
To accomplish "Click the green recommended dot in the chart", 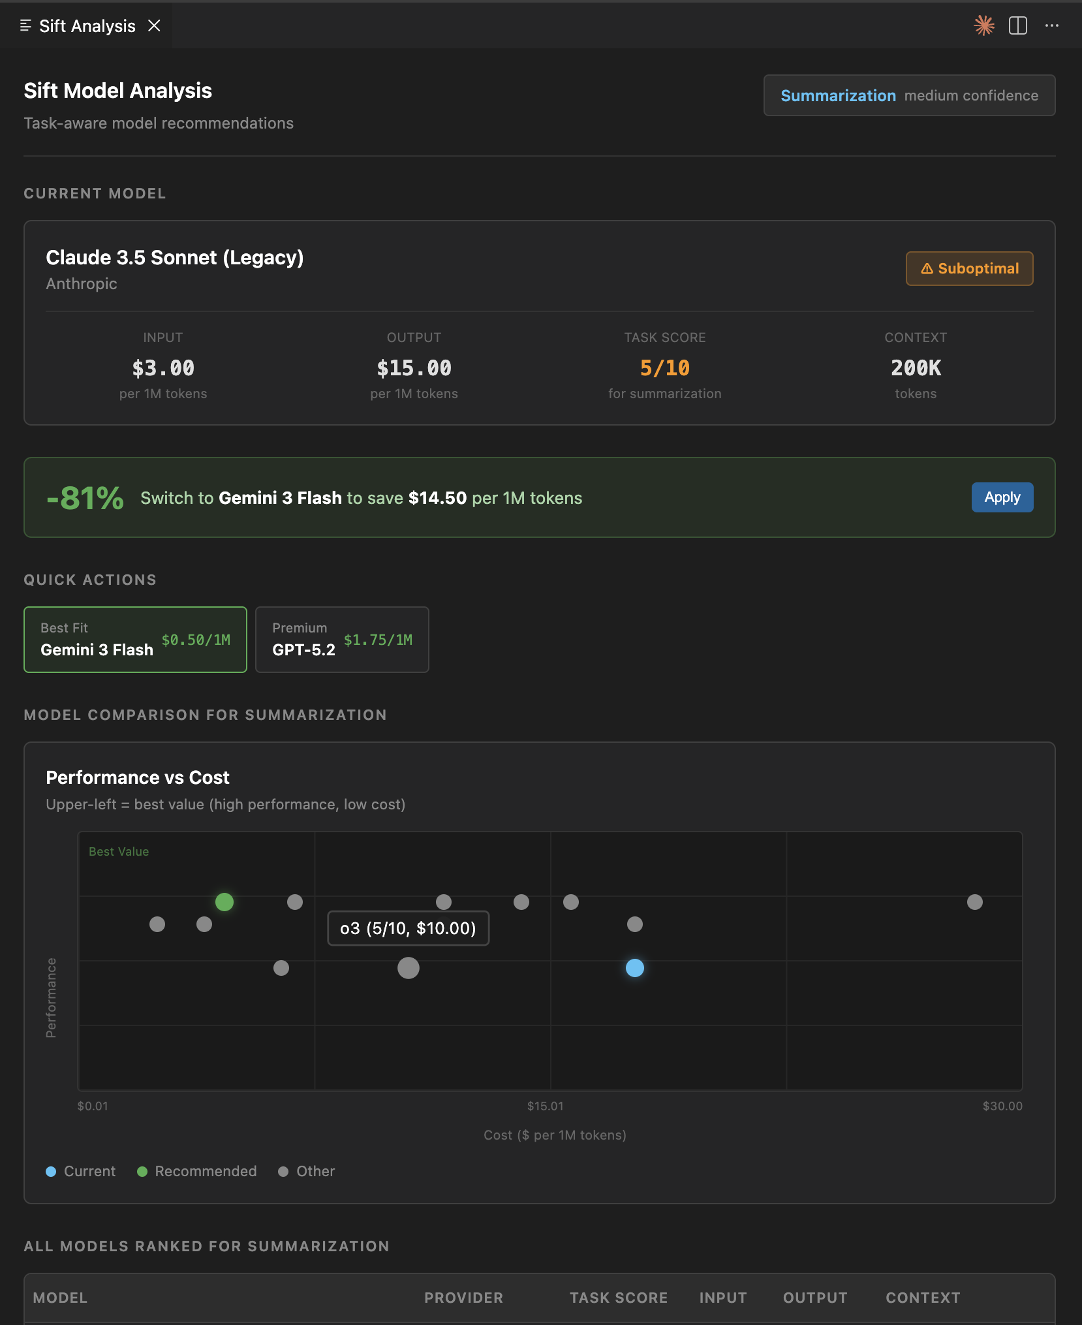I will click(224, 902).
